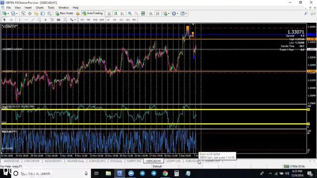Screen dimensions: 317x178
Task: Draw a horizontal line tool
Action: coord(26,20)
